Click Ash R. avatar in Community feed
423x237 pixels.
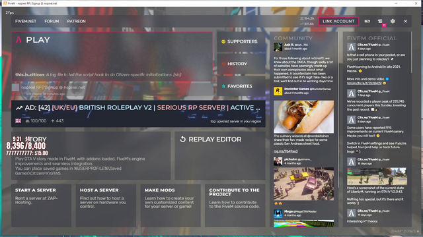point(278,47)
